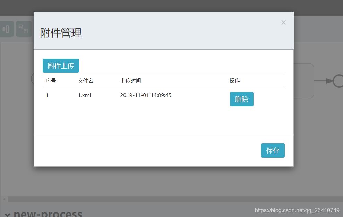Screen dimensions: 343x217
Task: Click the 序号 column header
Action: (51, 81)
